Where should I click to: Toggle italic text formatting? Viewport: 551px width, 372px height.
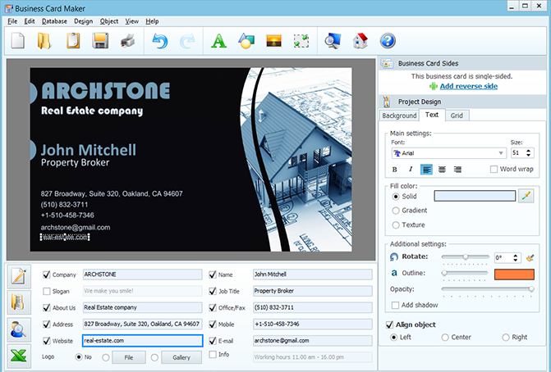click(x=410, y=170)
